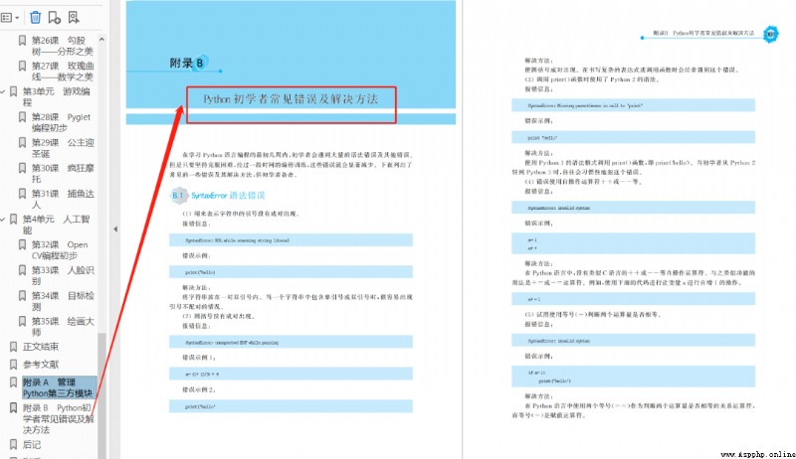
Task: Open bookmark 第29课 公主迎圣诞
Action: tap(63, 148)
